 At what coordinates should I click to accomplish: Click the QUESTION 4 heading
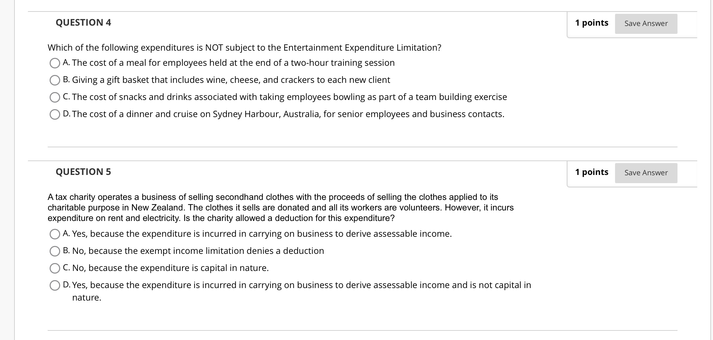point(83,22)
